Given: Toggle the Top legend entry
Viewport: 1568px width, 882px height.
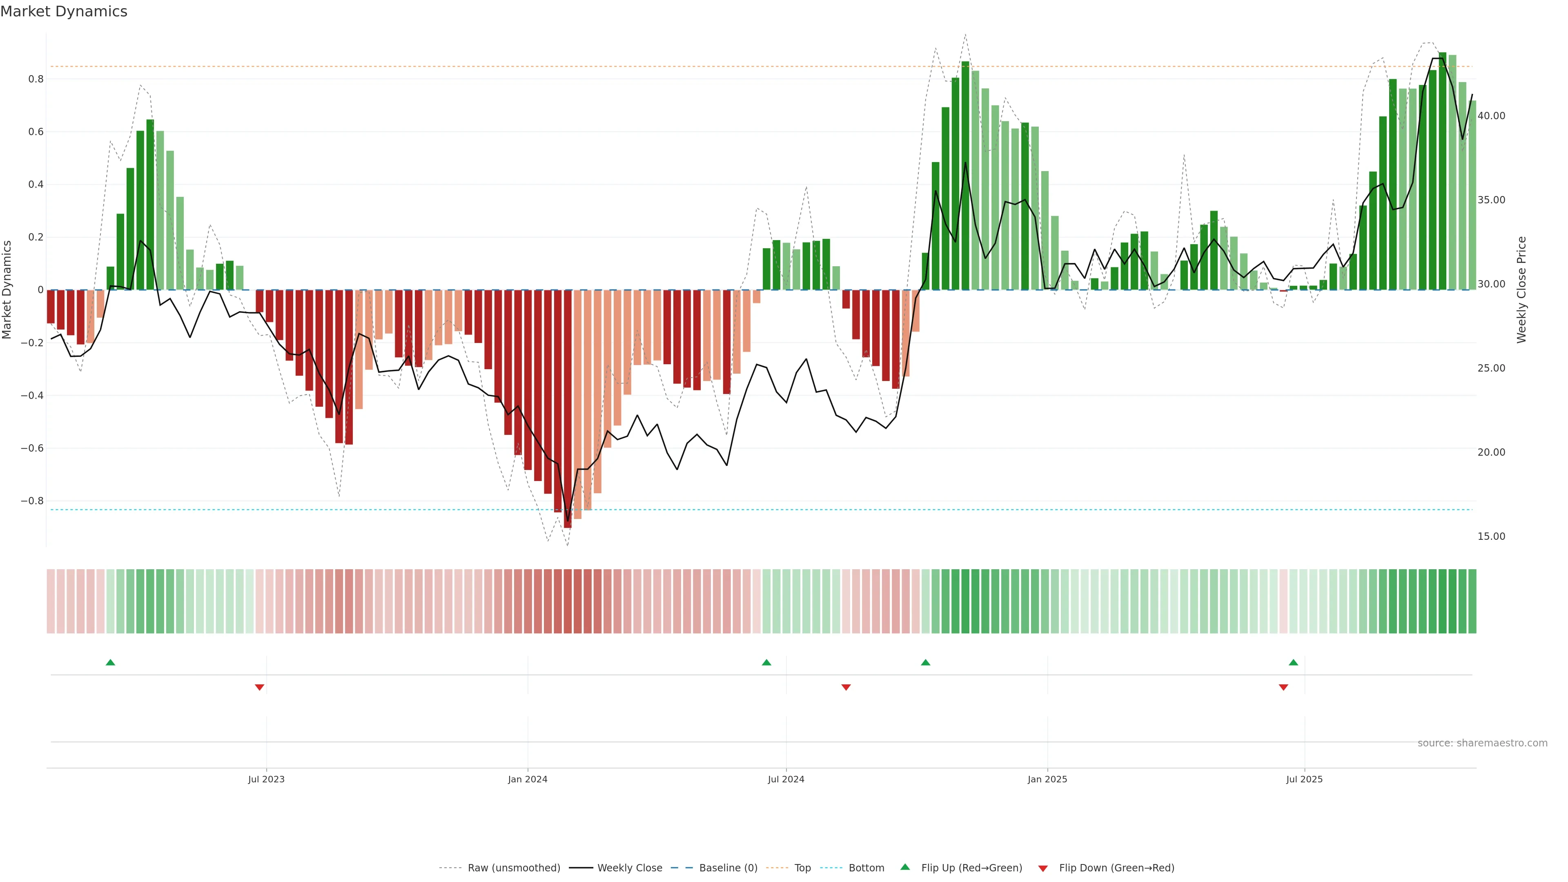Looking at the screenshot, I should 802,867.
